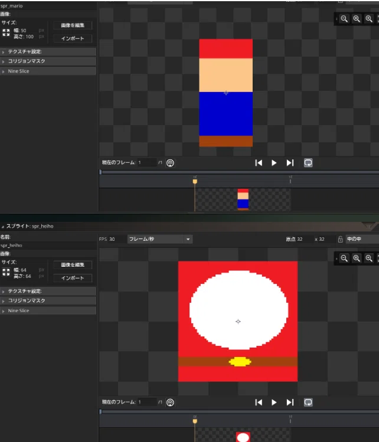Click zoom reset icon in spr_mario editor
The width and height of the screenshot is (379, 442).
tap(357, 19)
